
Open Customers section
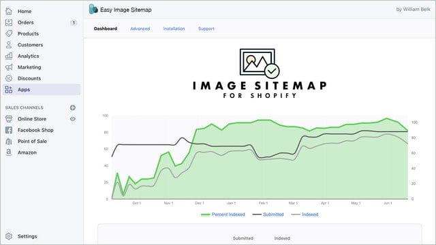30,45
